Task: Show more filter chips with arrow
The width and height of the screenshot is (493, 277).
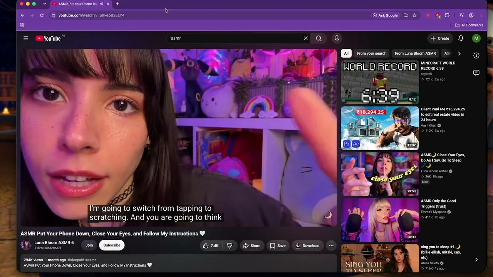Action: pyautogui.click(x=459, y=53)
